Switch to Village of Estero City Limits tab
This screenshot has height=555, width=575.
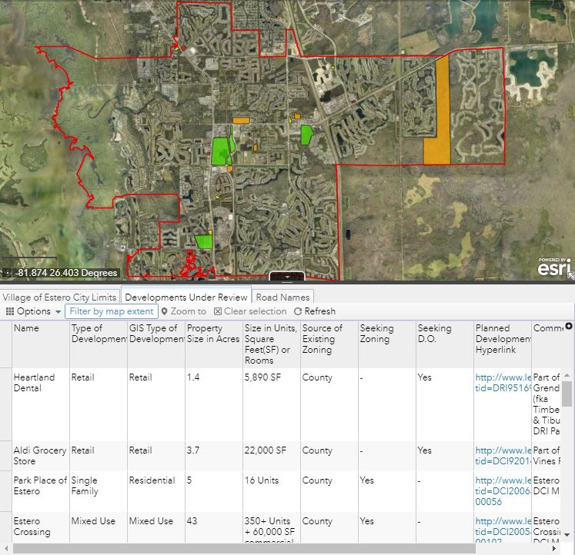coord(59,297)
